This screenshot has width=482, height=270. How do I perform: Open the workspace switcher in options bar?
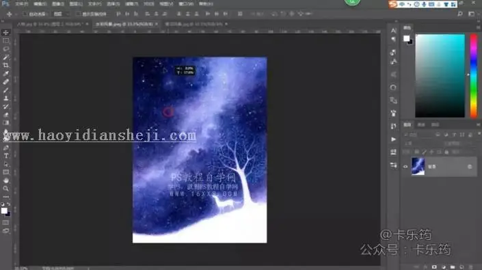point(471,14)
